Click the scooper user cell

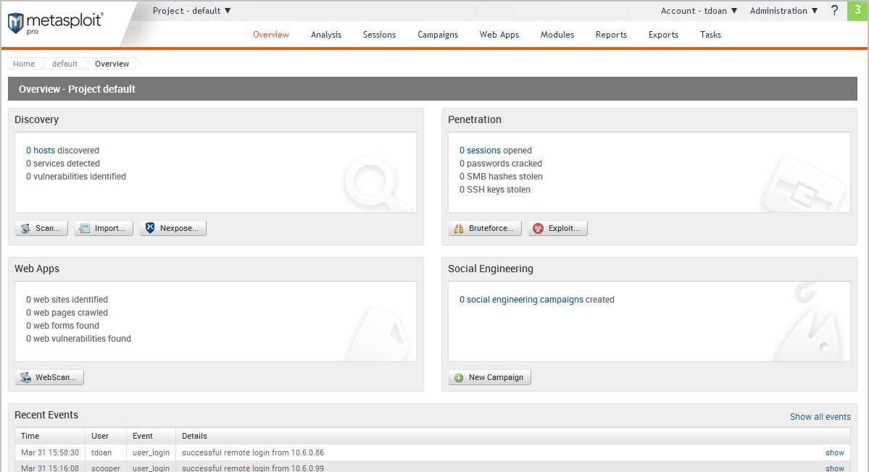coord(105,468)
